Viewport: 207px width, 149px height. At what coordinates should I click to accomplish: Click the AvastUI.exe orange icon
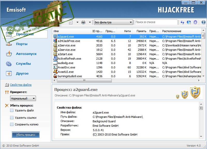(55, 72)
